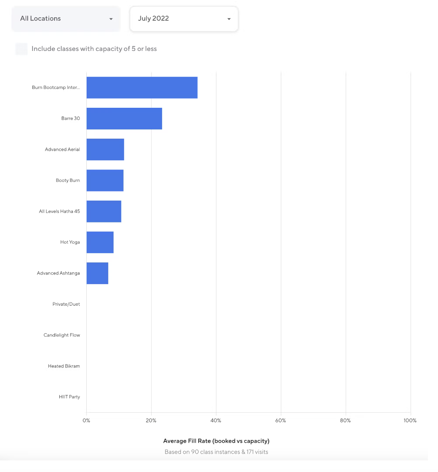The image size is (438, 472).
Task: Click the Candlelight Flow class label
Action: point(62,335)
